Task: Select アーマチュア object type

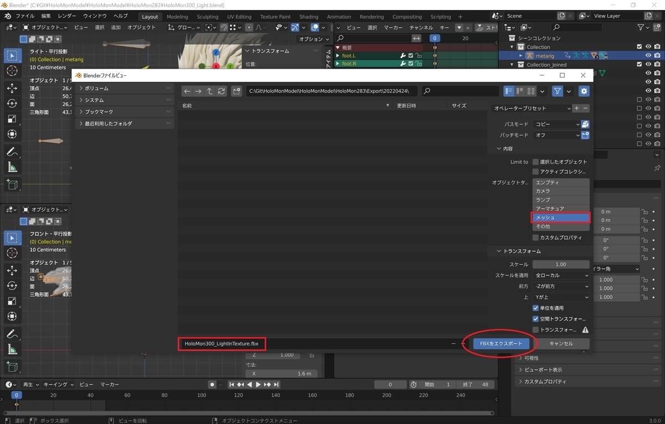Action: (561, 209)
